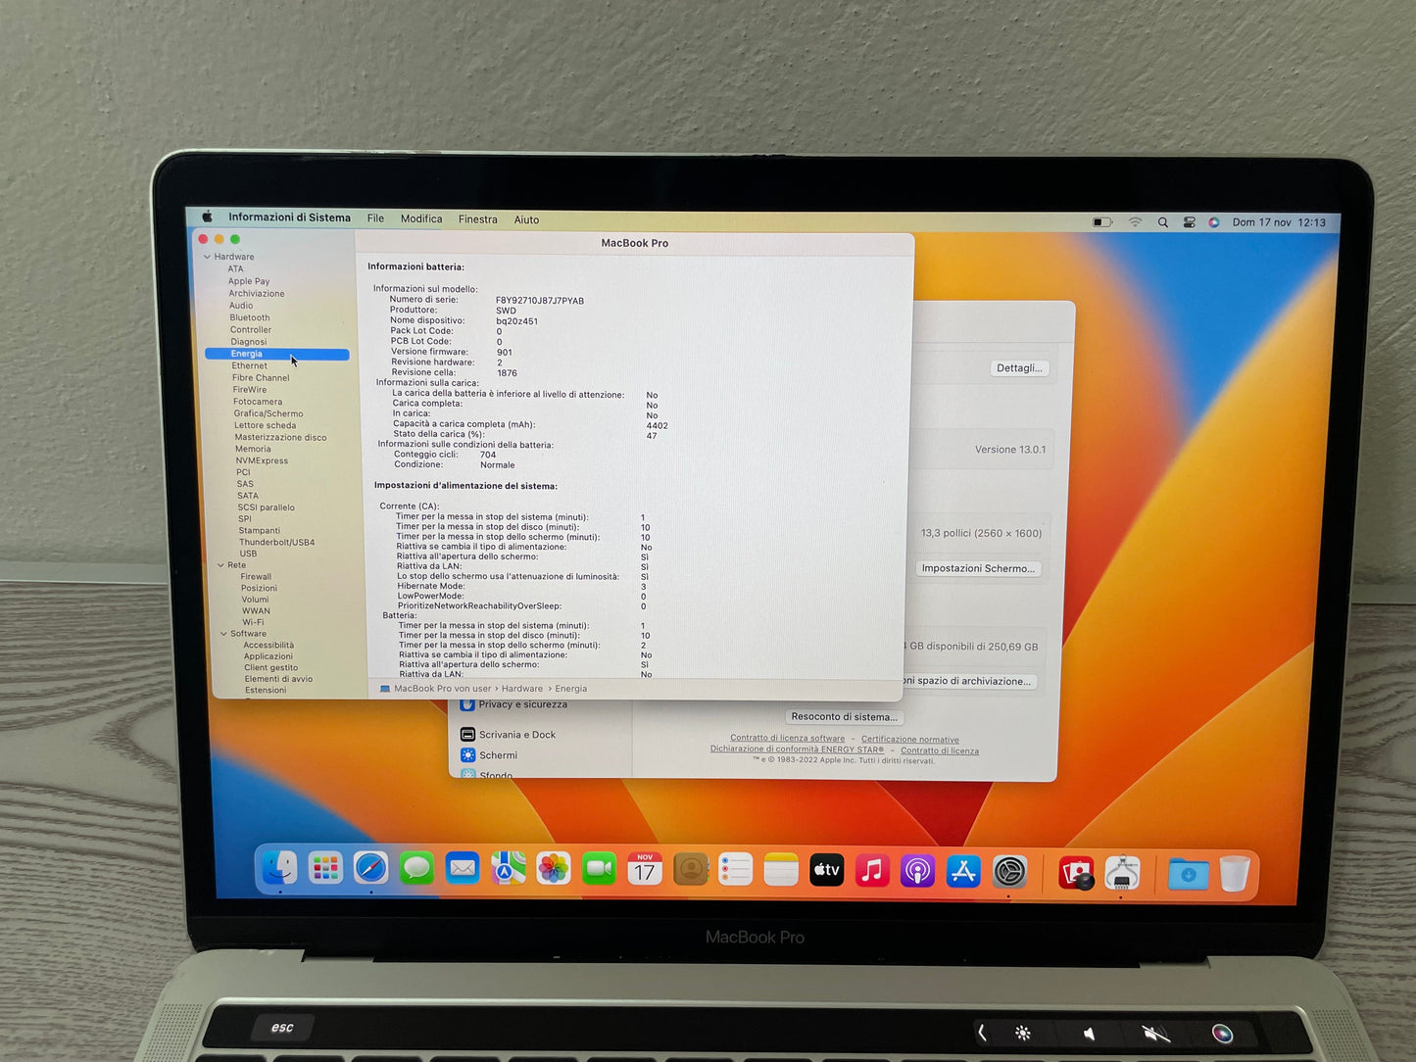The image size is (1416, 1062).
Task: Open Notes app in Dock
Action: pyautogui.click(x=781, y=869)
